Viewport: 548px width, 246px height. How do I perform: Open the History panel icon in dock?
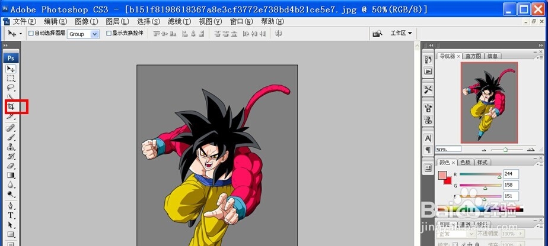[x=428, y=60]
